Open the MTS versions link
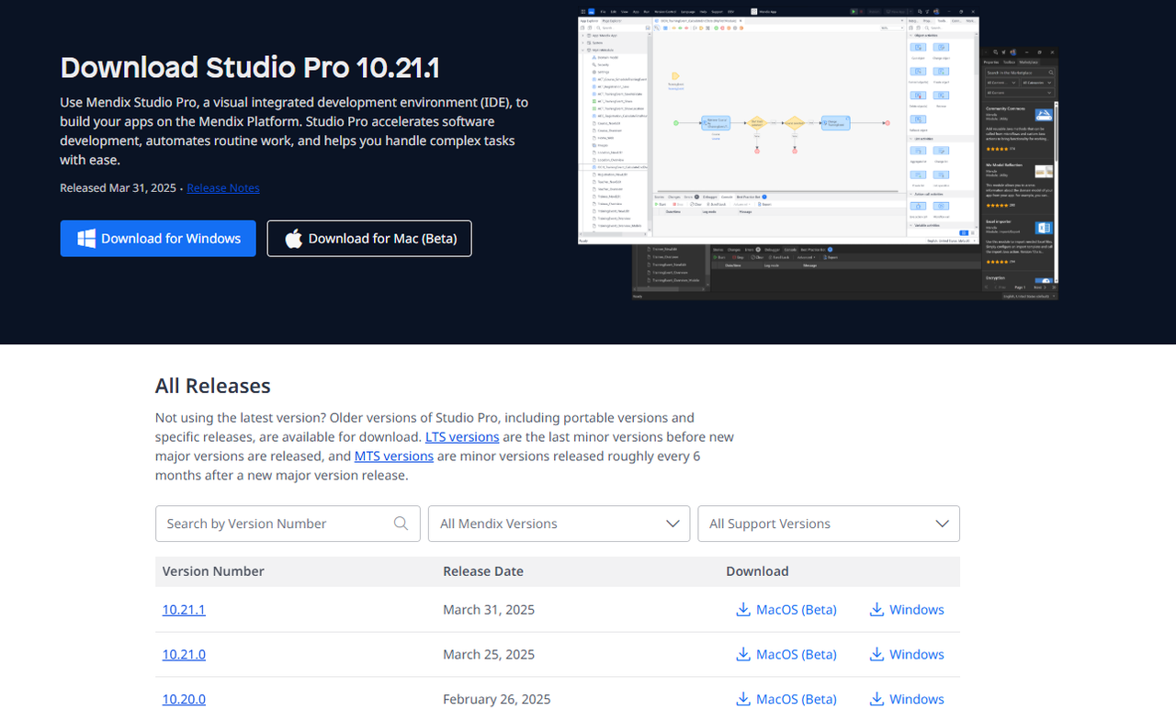Viewport: 1176px width, 721px height. [393, 456]
